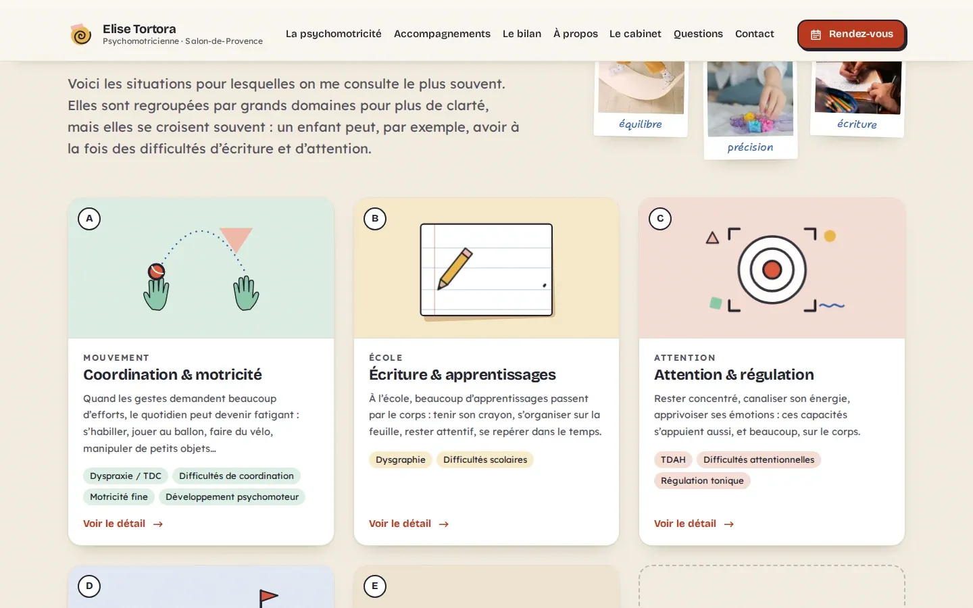973x608 pixels.
Task: Open the À propos page
Action: click(575, 34)
